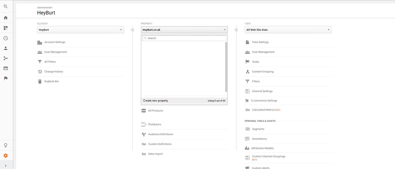The width and height of the screenshot is (395, 169).
Task: Open Behaviour window icon in sidebar
Action: click(x=5, y=68)
